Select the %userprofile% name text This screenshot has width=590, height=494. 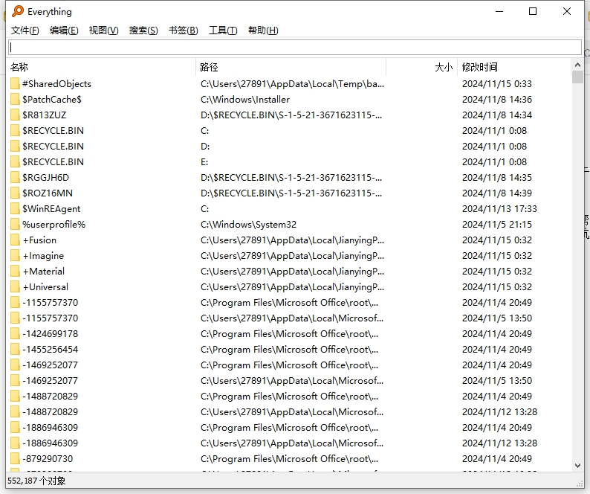point(54,224)
